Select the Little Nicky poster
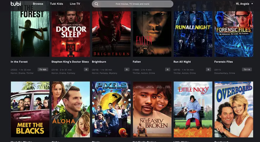Screen dimensions: 260x142 (x=193, y=109)
